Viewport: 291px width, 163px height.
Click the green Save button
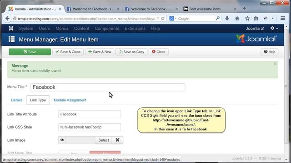[30, 52]
